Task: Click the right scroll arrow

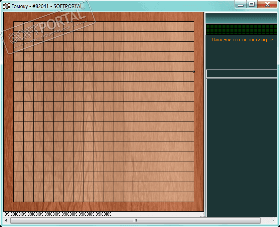Action: (273, 220)
